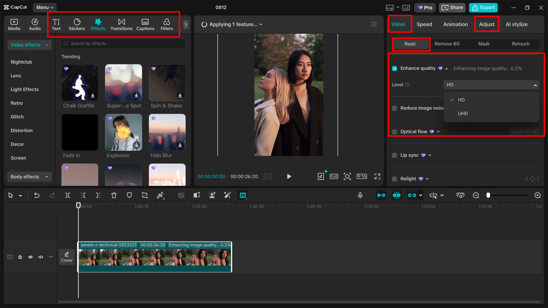Click the Mirror/flip icon in timeline toolbar
548x308 pixels.
pos(160,195)
